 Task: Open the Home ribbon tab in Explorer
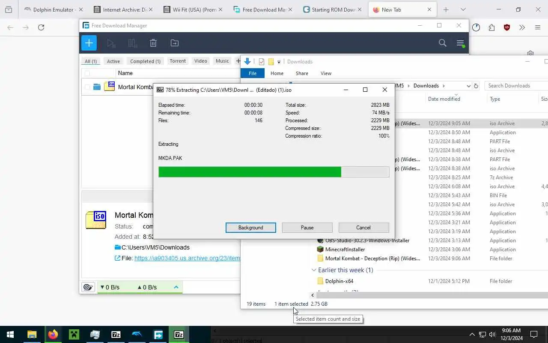click(277, 73)
